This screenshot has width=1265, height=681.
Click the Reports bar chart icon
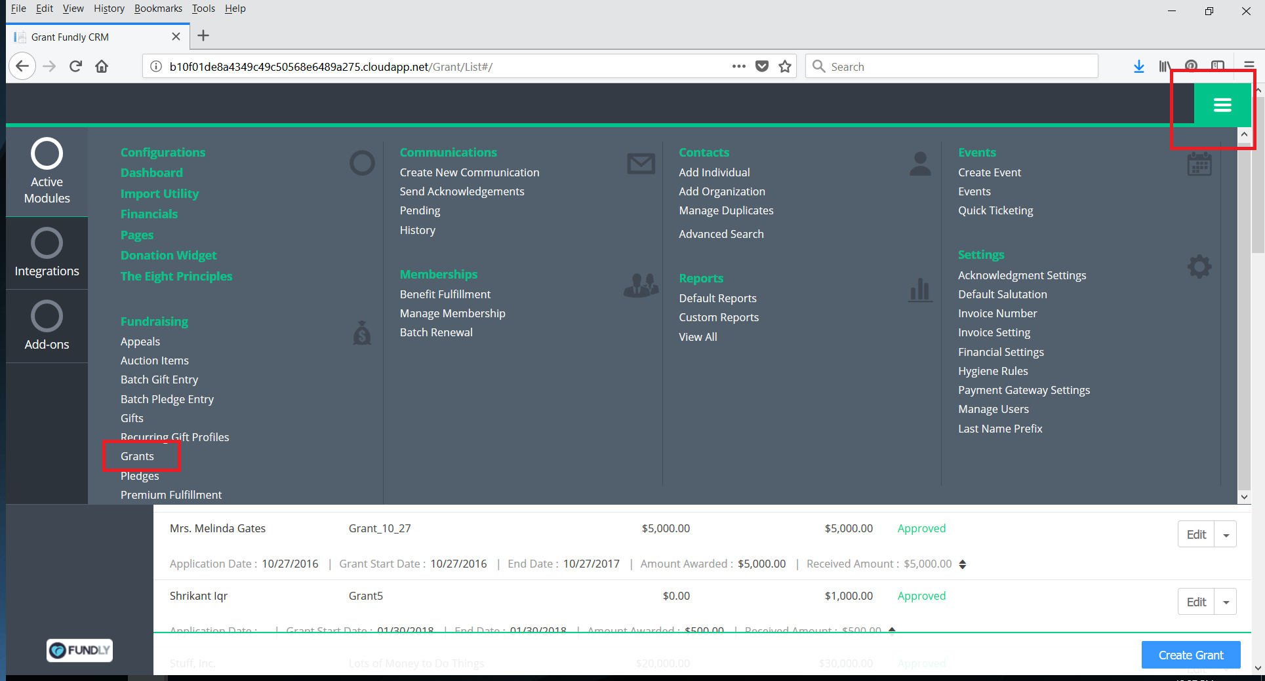coord(920,289)
